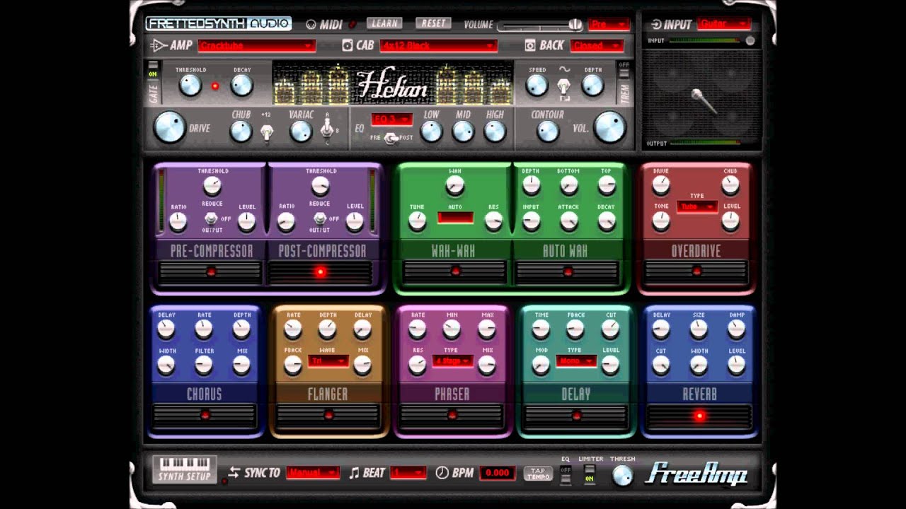Flip the Post-Compressor output reduce switch

pyautogui.click(x=320, y=218)
